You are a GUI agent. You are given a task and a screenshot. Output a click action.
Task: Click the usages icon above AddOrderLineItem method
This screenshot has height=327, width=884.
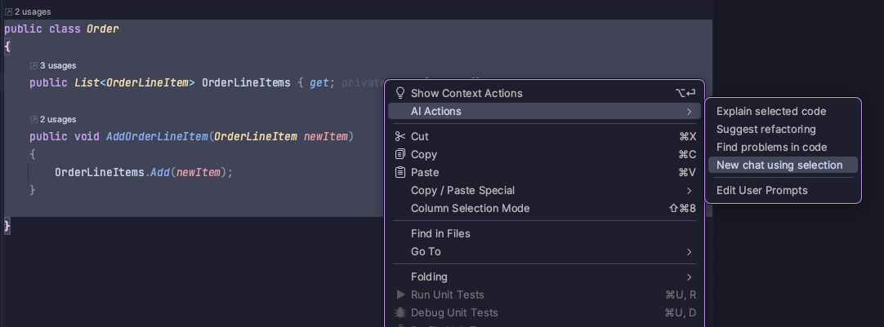(x=33, y=119)
